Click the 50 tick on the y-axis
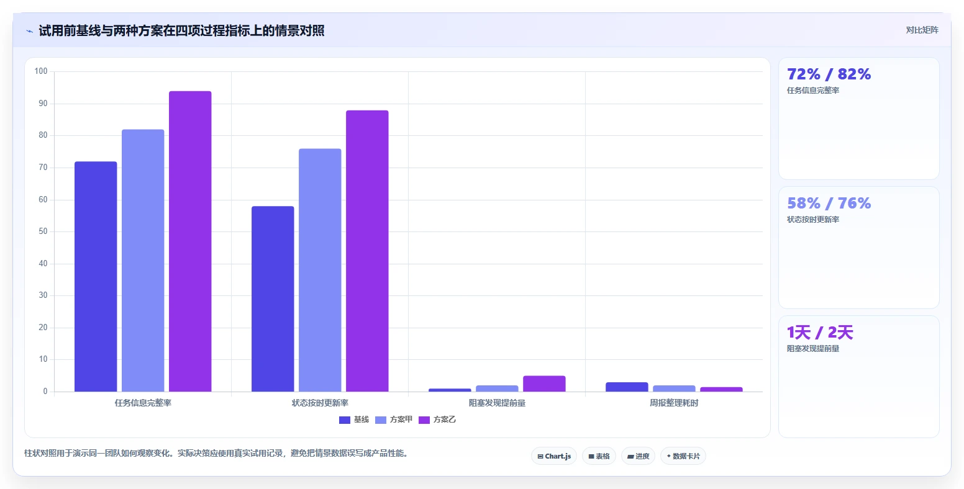 (43, 231)
